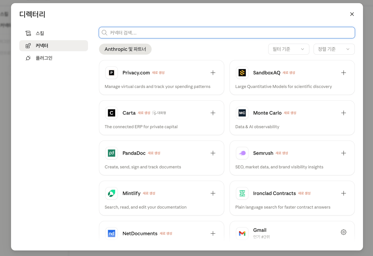Screen dimensions: 373x256
Task: Add the Privacy.com connector with plus icon
Action: (213, 73)
